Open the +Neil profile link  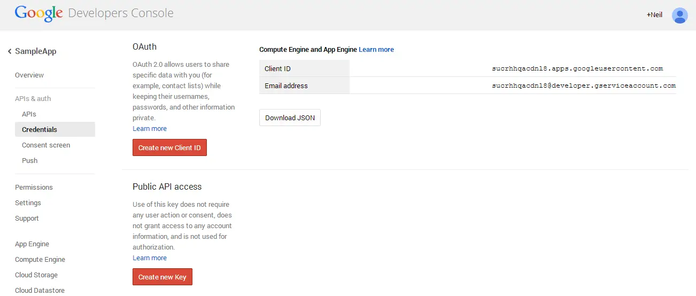click(x=654, y=15)
